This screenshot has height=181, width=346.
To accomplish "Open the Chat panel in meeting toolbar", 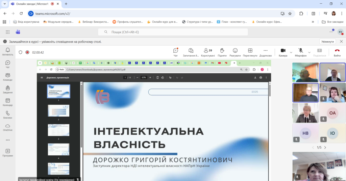I will tap(175, 52).
